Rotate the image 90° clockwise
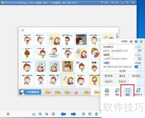 [x=90, y=114]
